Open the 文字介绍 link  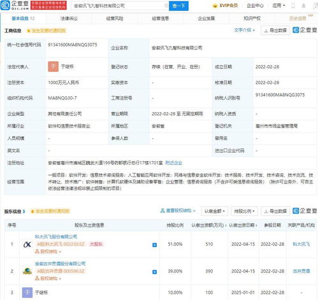245,30
